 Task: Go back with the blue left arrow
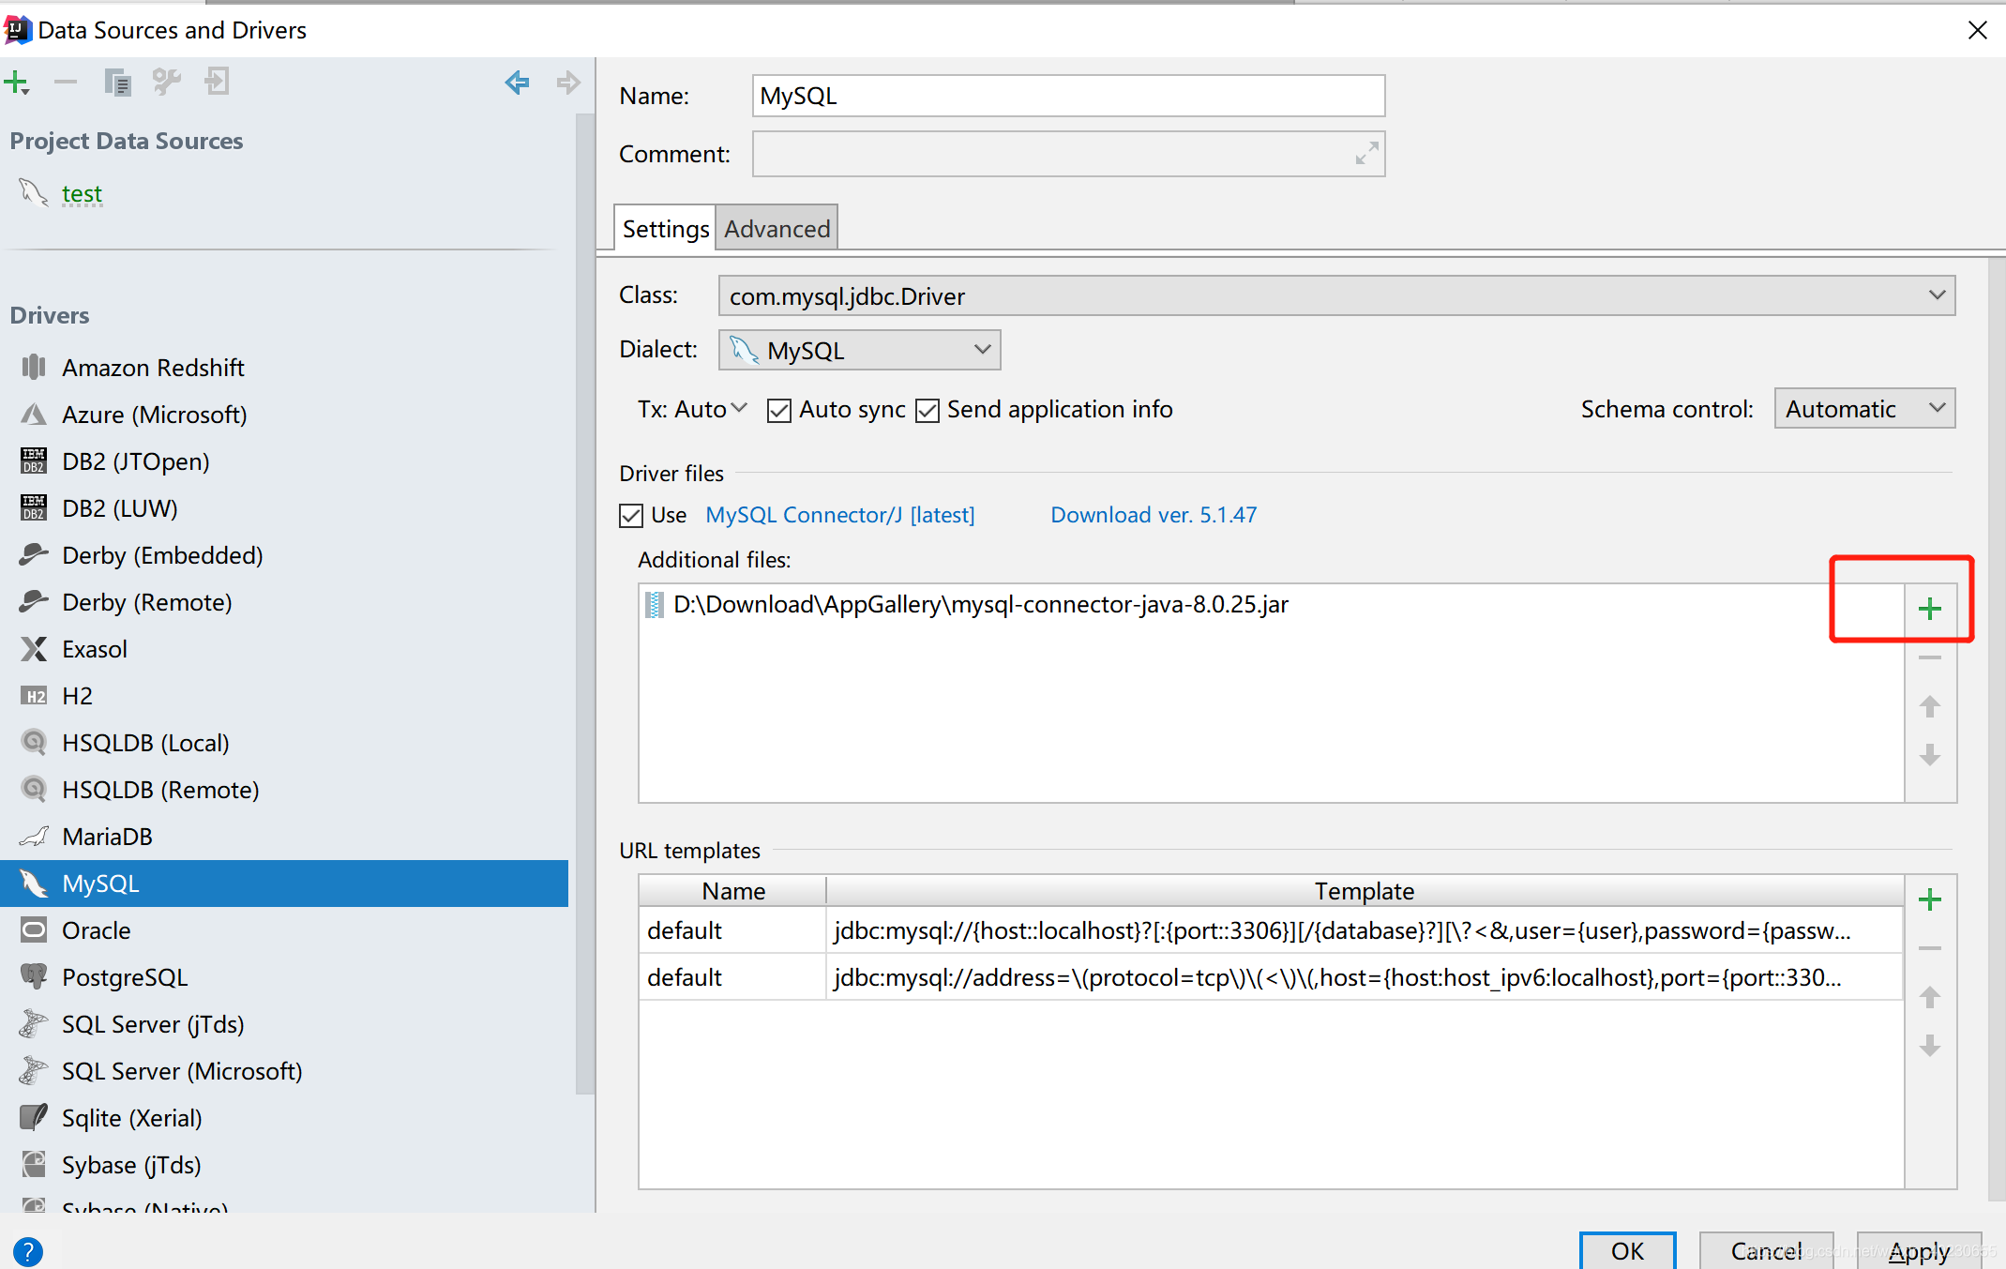[x=517, y=83]
